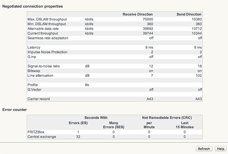Image resolution: width=228 pixels, height=154 pixels.
Task: Open Help for this page
Action: point(220,148)
